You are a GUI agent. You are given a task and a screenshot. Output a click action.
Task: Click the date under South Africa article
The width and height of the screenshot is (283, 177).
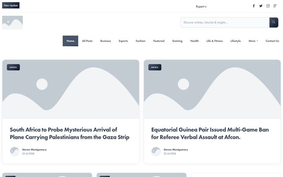(x=28, y=153)
